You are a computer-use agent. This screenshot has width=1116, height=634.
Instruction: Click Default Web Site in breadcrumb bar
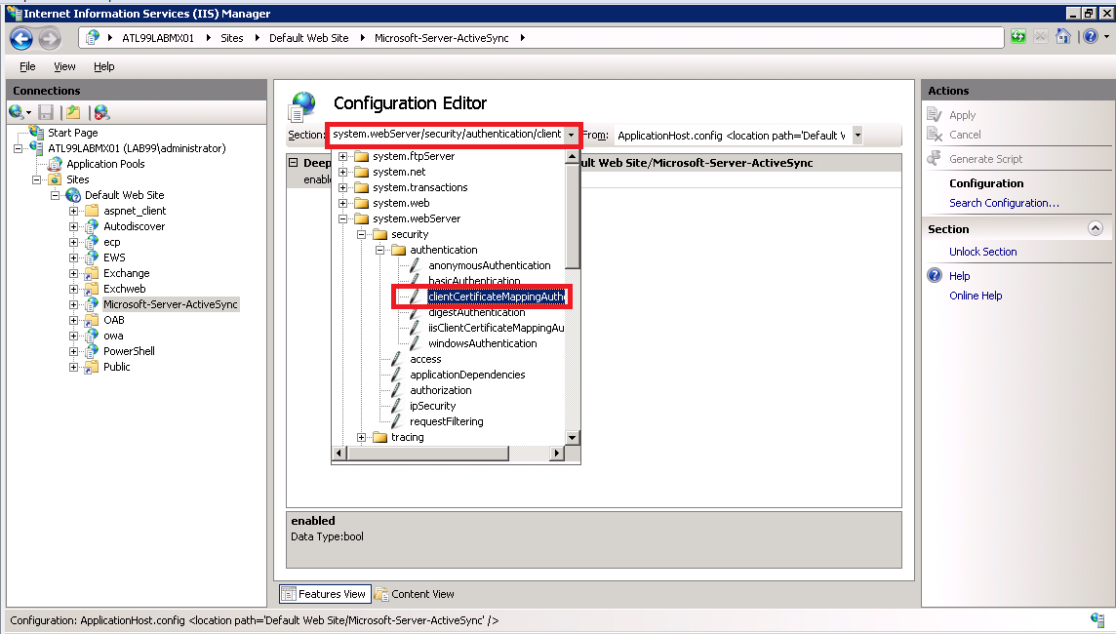[x=309, y=38]
